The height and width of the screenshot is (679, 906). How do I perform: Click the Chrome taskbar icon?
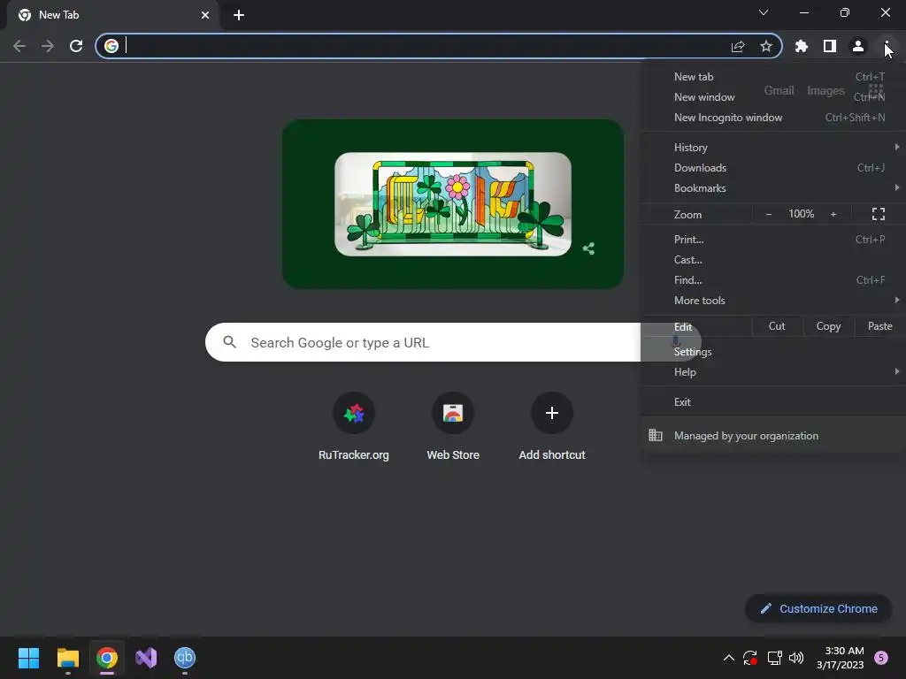click(107, 658)
